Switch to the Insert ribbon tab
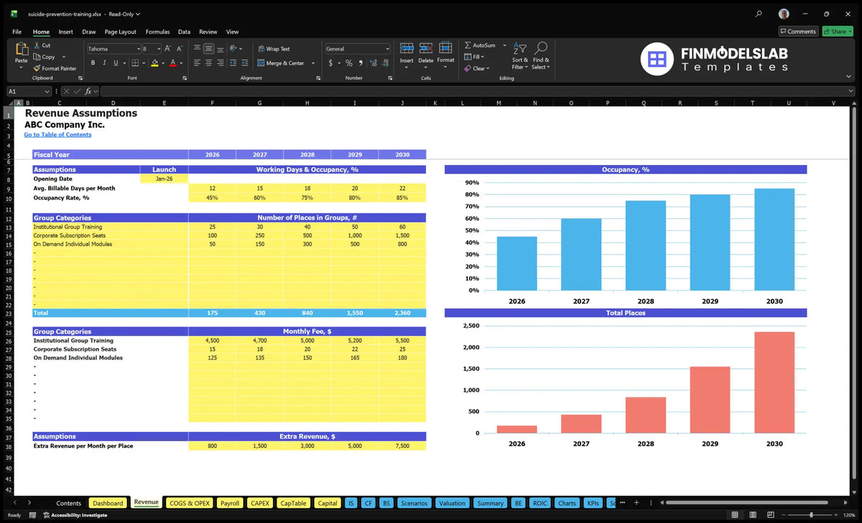The width and height of the screenshot is (862, 523). click(x=65, y=32)
